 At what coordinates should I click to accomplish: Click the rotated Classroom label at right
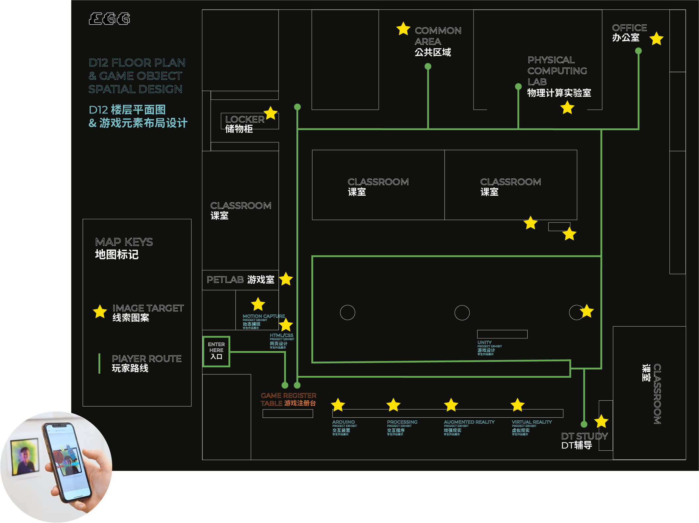652,394
